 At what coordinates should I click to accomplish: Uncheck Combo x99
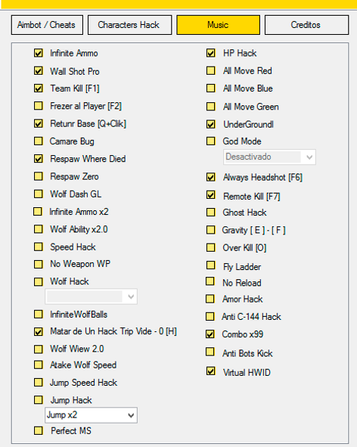coord(210,334)
